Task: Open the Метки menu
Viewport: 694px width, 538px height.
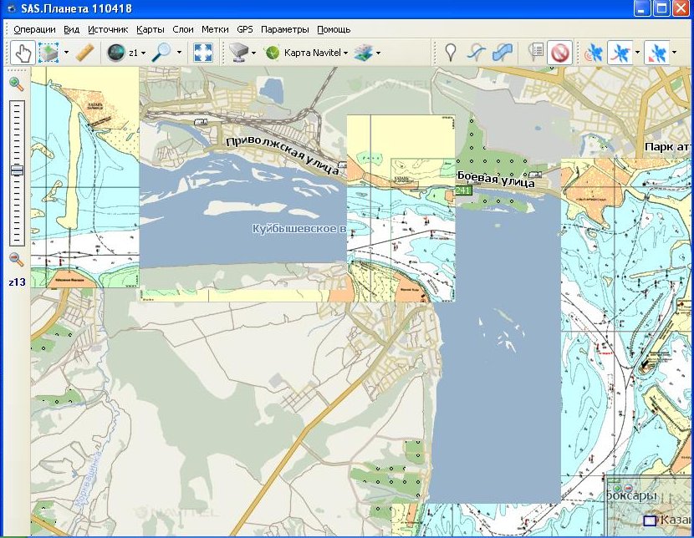Action: (x=215, y=29)
